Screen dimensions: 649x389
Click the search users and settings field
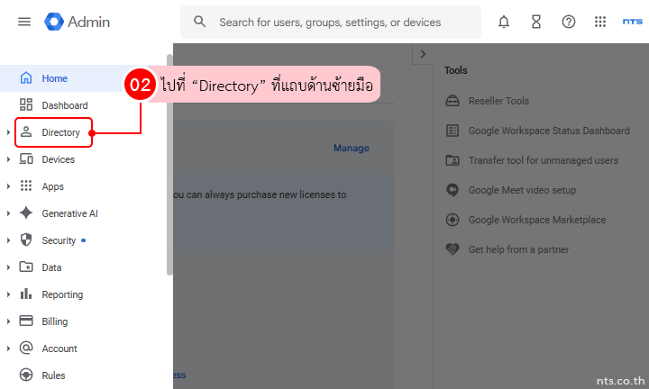(330, 22)
